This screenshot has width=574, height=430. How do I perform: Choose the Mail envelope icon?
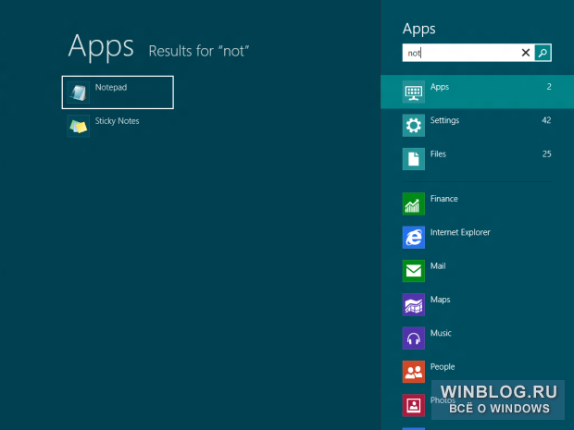coord(414,271)
